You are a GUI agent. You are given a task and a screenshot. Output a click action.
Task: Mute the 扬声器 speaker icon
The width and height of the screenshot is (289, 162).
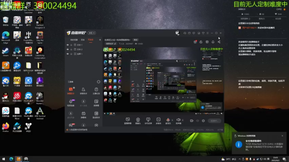[x=178, y=120]
